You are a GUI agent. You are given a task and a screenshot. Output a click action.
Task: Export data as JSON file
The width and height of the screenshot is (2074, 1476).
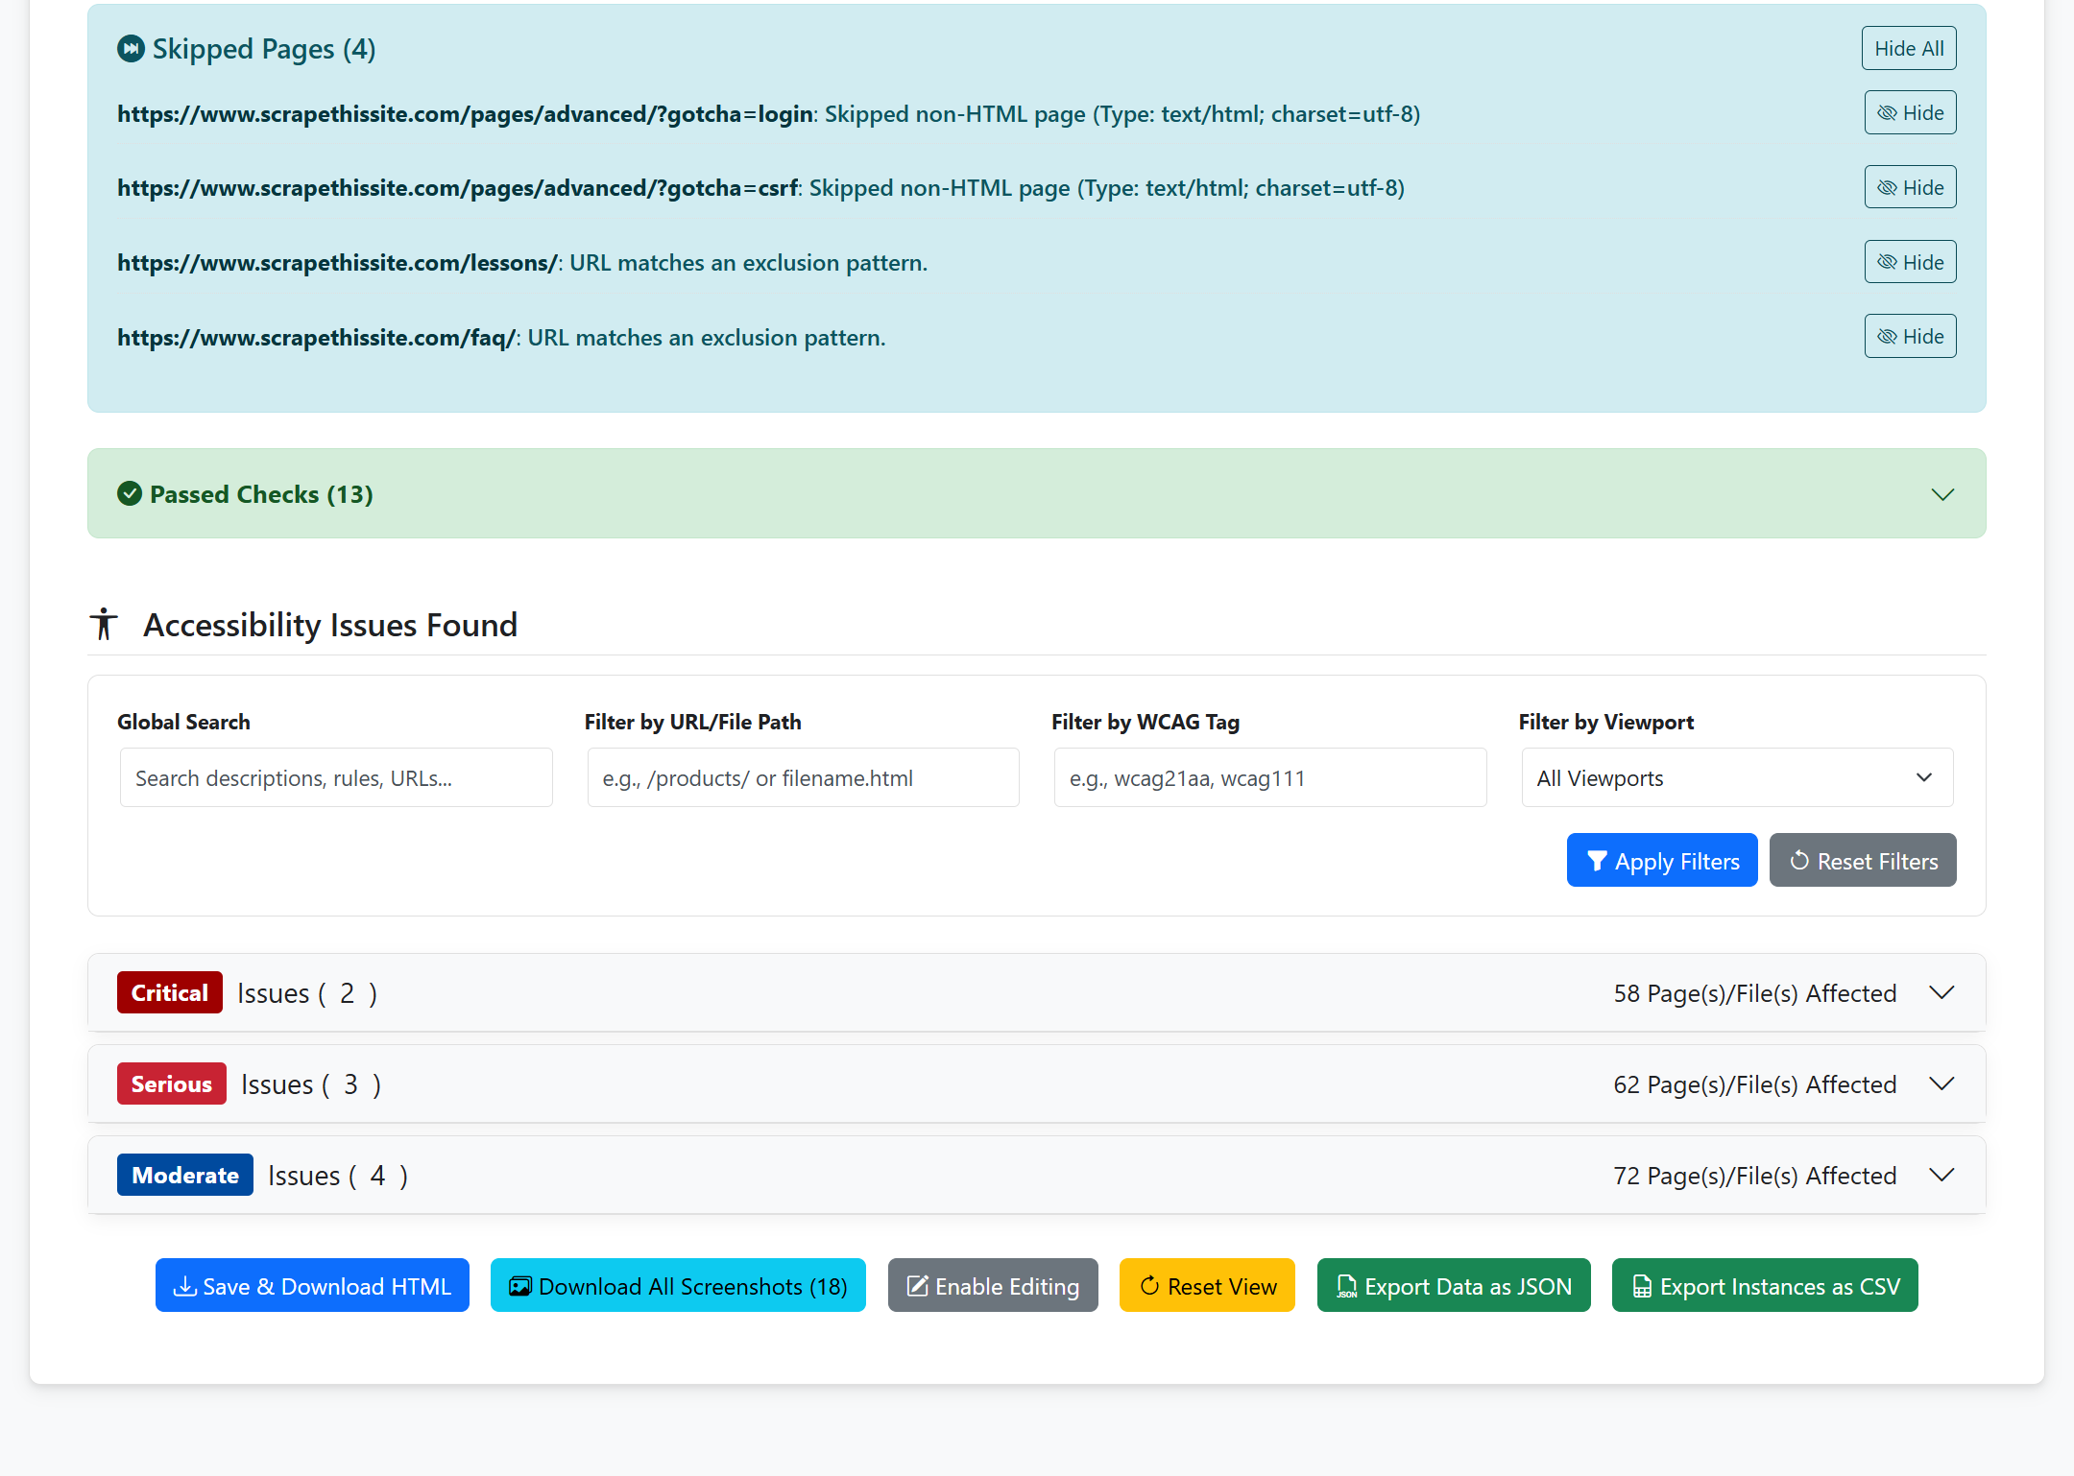1454,1286
